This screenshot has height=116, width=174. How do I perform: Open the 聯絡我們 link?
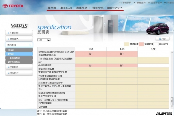[x=125, y=2]
